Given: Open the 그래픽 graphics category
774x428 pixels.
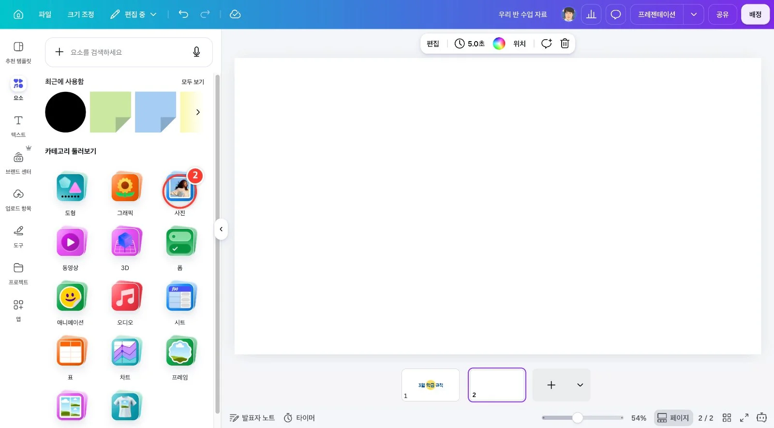Looking at the screenshot, I should click(125, 194).
